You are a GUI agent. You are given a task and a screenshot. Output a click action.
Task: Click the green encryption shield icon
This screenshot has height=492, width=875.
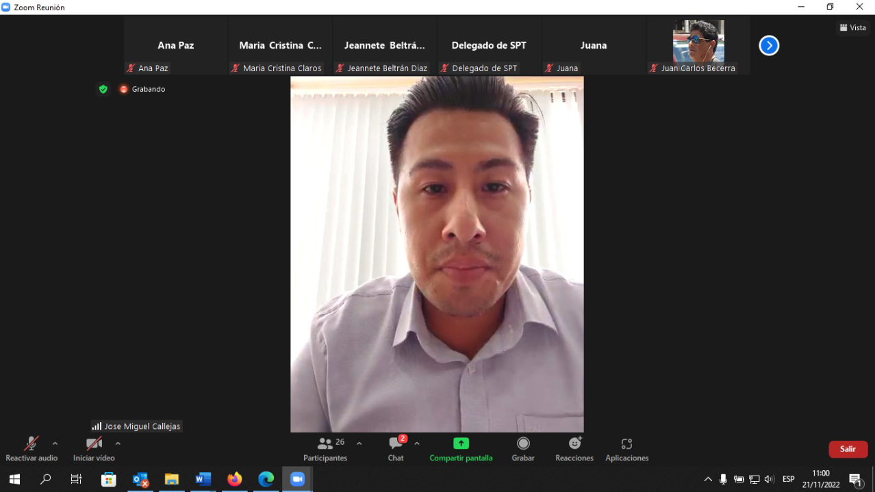pos(103,89)
